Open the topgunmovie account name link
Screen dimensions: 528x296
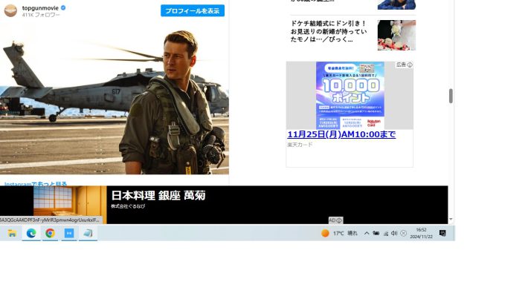pyautogui.click(x=40, y=7)
